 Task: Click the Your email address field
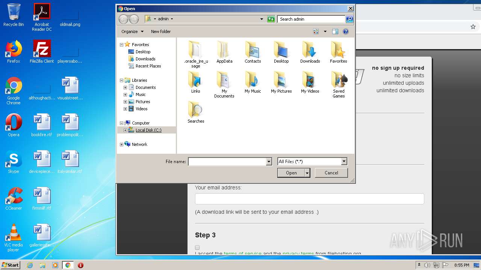[x=310, y=199]
